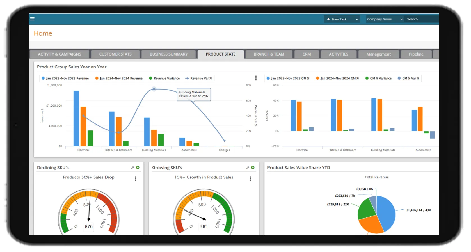Open kebab menu beside Products 50%+ Sales Drop
471x252 pixels.
tap(136, 179)
